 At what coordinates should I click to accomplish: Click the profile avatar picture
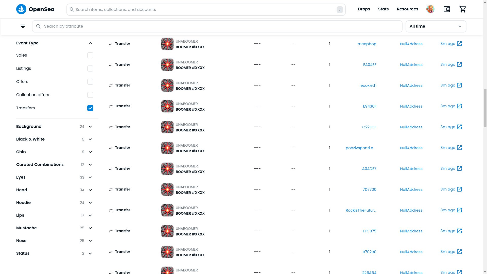[430, 9]
